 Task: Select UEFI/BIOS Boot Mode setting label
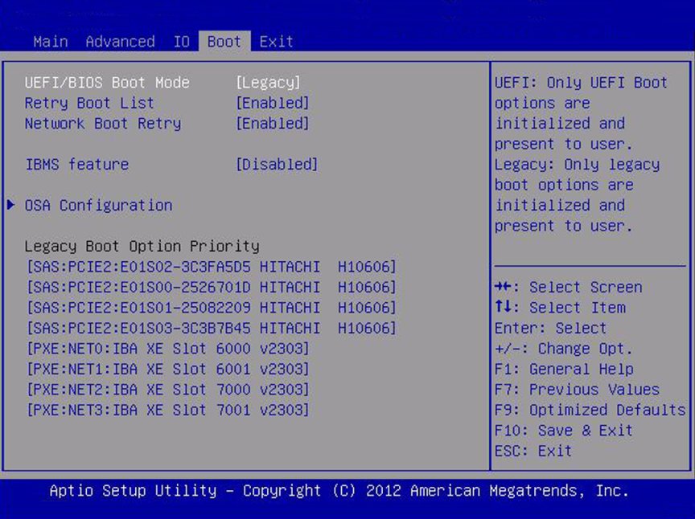[107, 83]
